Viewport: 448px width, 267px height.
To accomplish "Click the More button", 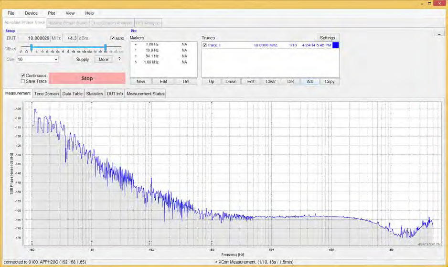I will 104,59.
